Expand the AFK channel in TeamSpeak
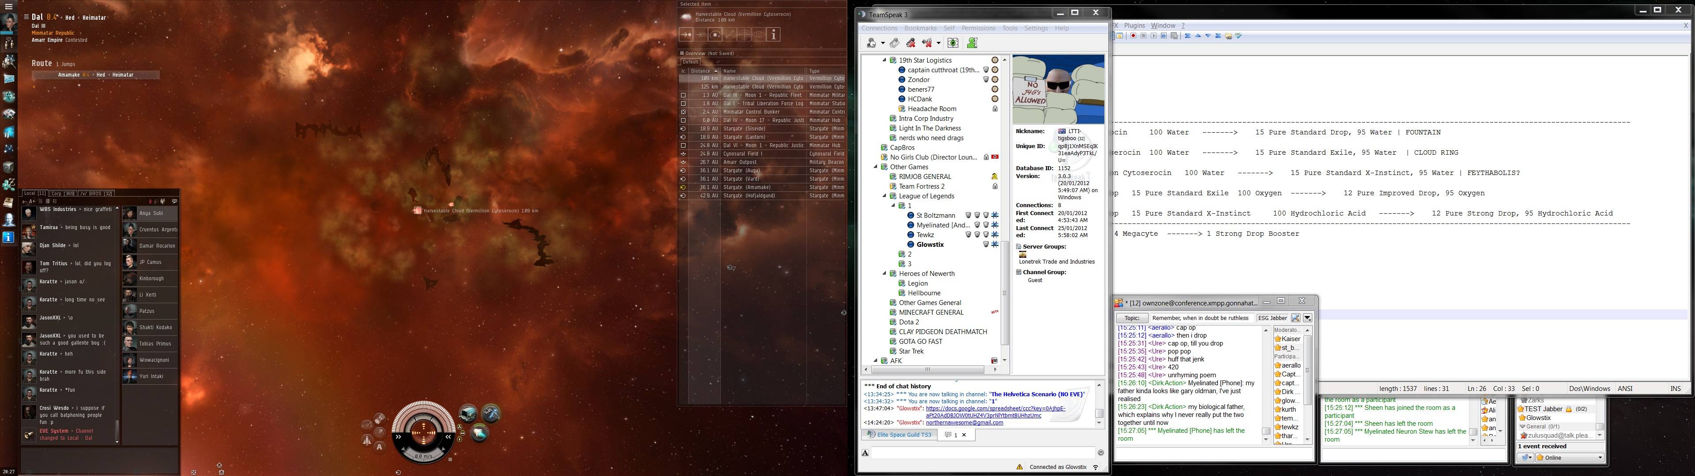This screenshot has width=1695, height=476. tap(876, 361)
